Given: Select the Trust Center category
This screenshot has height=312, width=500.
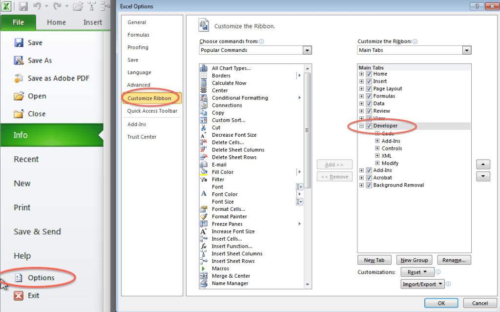Looking at the screenshot, I should click(x=141, y=137).
